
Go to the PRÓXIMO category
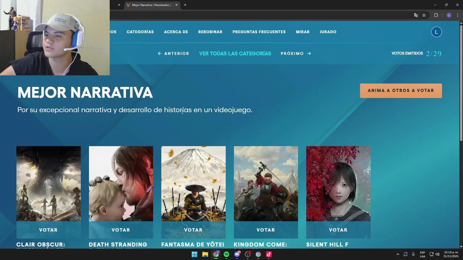(x=296, y=53)
